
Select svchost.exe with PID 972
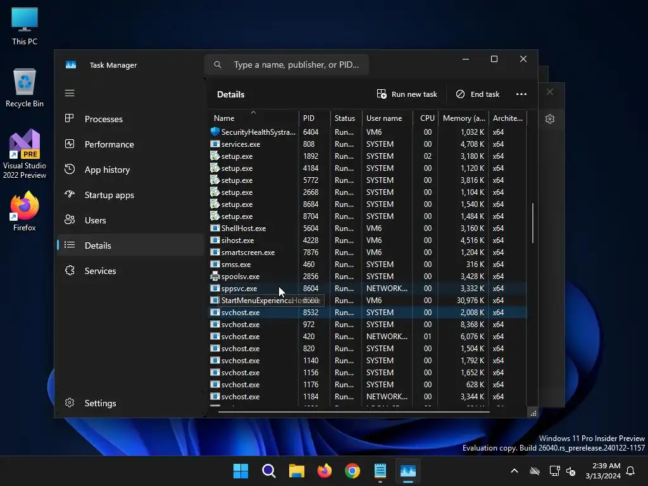(x=367, y=325)
